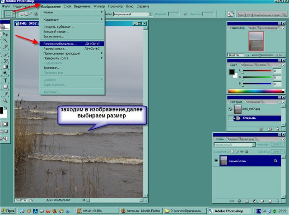Switch to the Гистограмма tab
This screenshot has height=215, width=289.
pos(269,28)
